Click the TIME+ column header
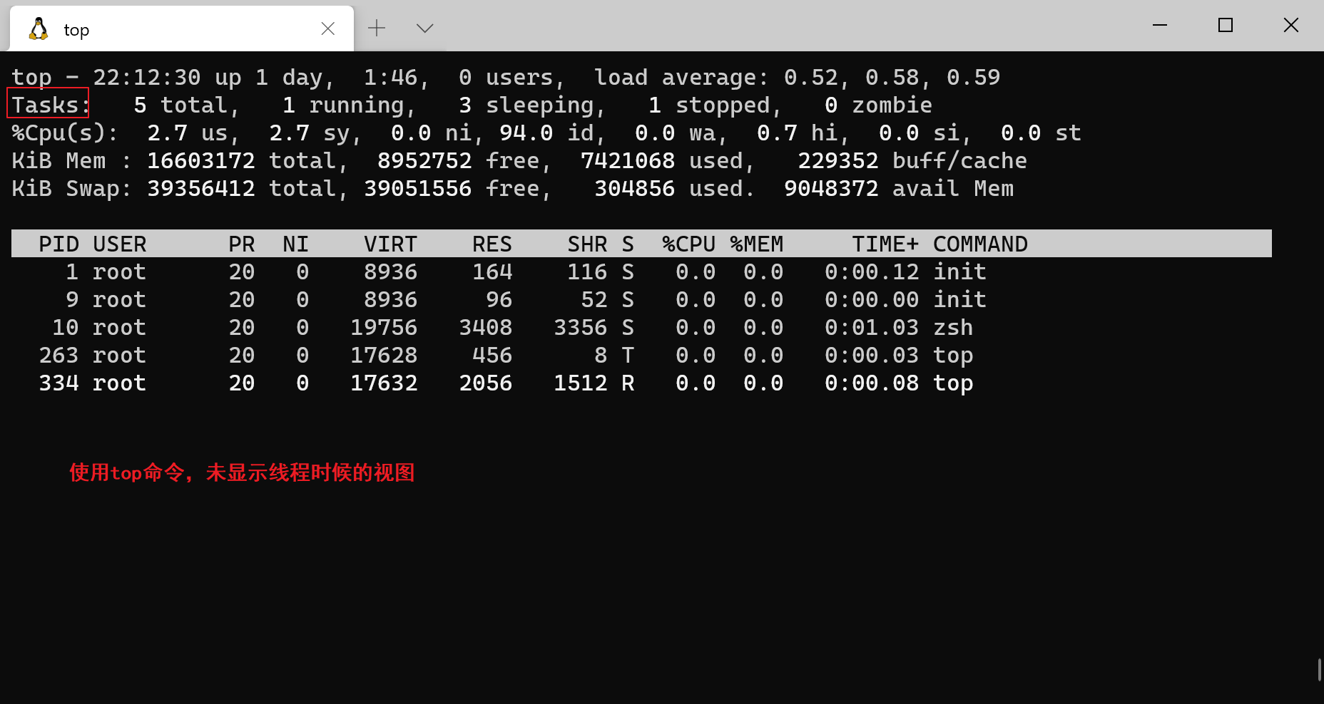The height and width of the screenshot is (704, 1324). [885, 244]
